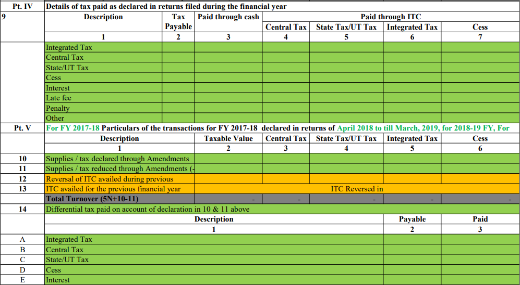Viewport: 520px width, 285px height.
Task: Select row number 14 cell
Action: pos(22,209)
